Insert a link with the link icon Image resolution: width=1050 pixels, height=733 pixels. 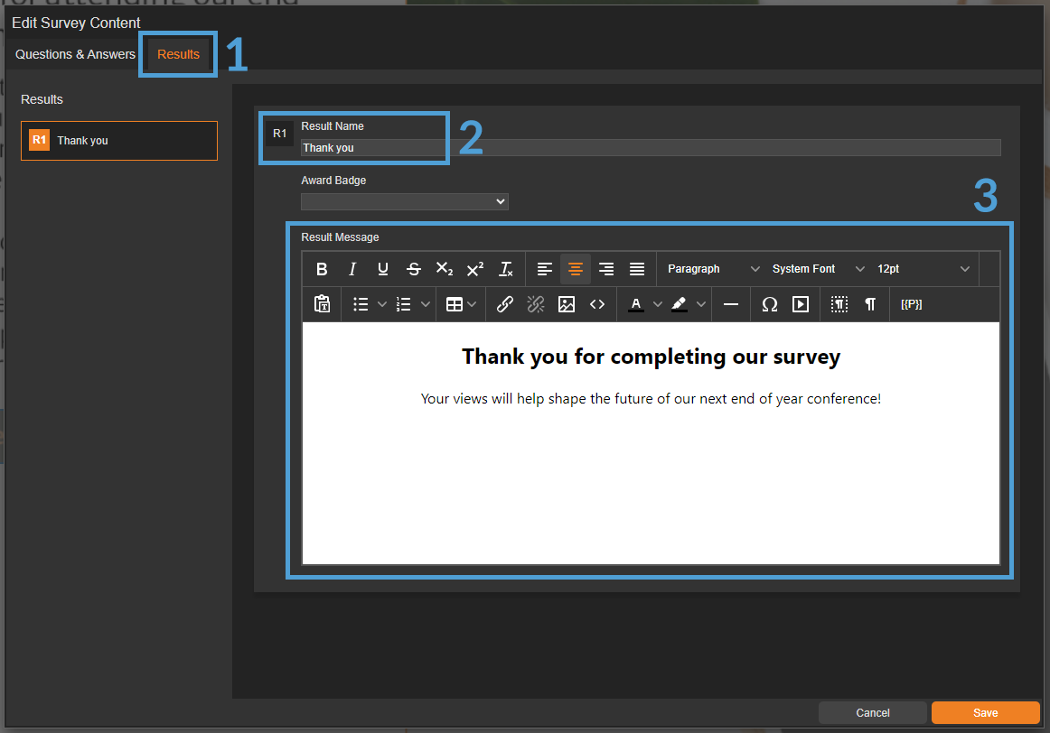tap(505, 305)
